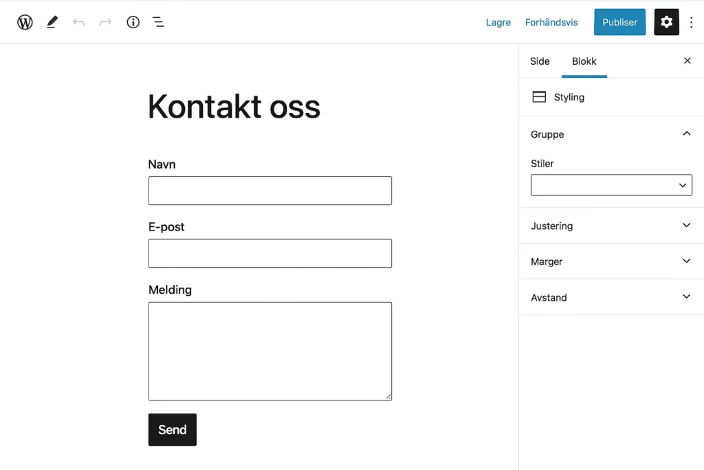The width and height of the screenshot is (704, 470).
Task: Click the Publiser button
Action: tap(619, 21)
